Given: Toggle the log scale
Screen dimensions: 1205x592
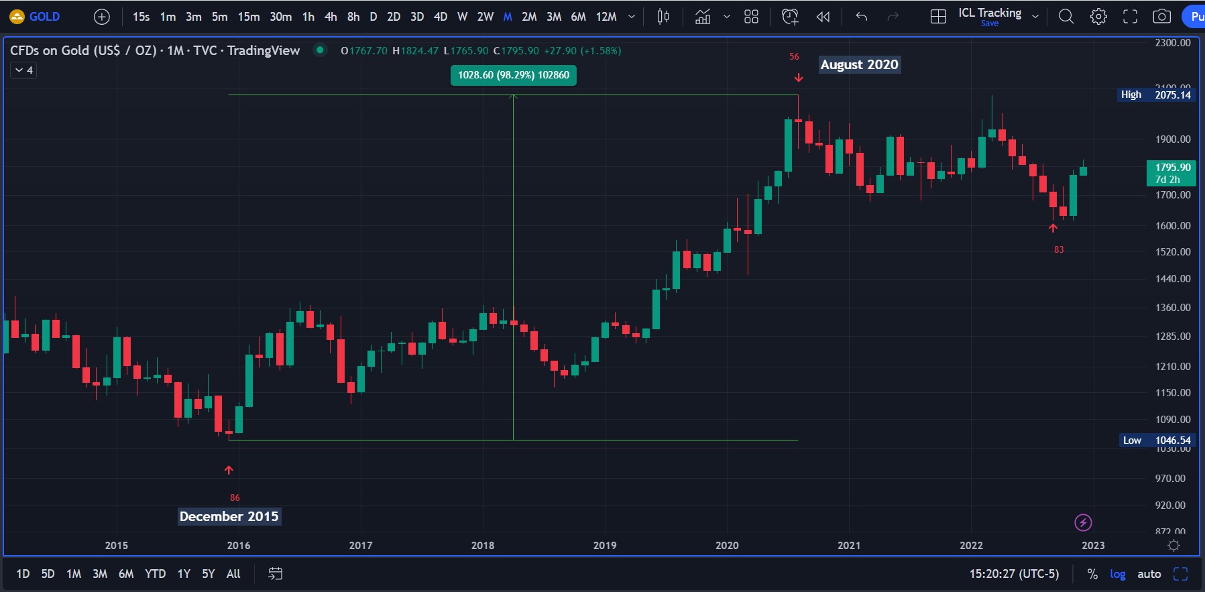Looking at the screenshot, I should [1118, 574].
